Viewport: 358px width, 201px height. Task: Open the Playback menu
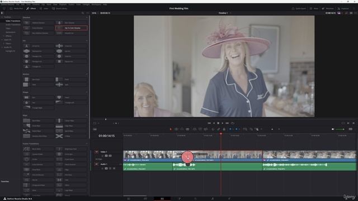pos(63,4)
